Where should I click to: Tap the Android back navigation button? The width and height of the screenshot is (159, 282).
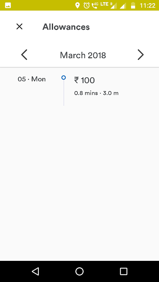pos(36,271)
